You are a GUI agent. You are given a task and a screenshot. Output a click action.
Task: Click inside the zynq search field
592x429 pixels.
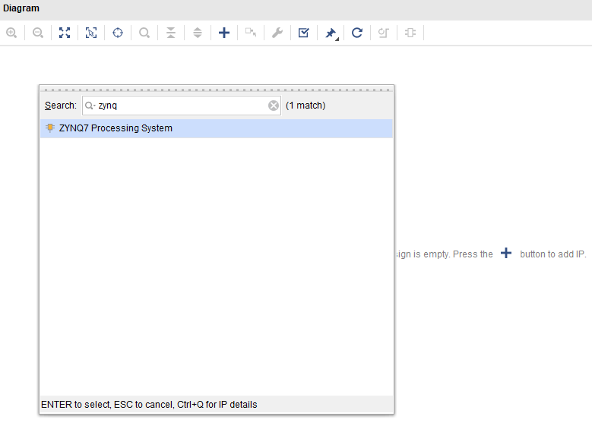click(x=179, y=106)
